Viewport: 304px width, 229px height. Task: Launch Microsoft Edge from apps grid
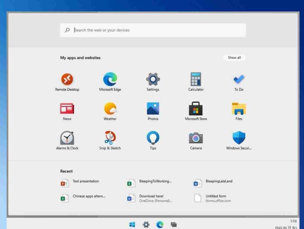click(110, 82)
